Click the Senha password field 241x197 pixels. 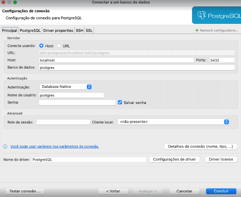point(77,102)
